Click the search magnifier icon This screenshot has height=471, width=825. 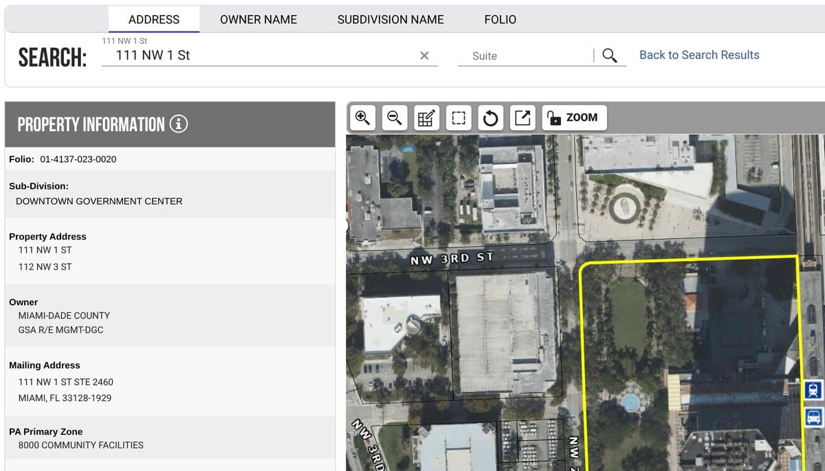[x=610, y=56]
